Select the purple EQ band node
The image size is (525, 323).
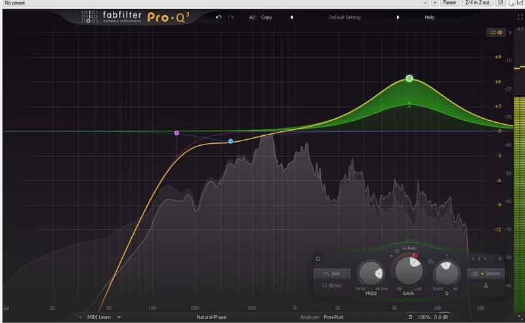[177, 133]
